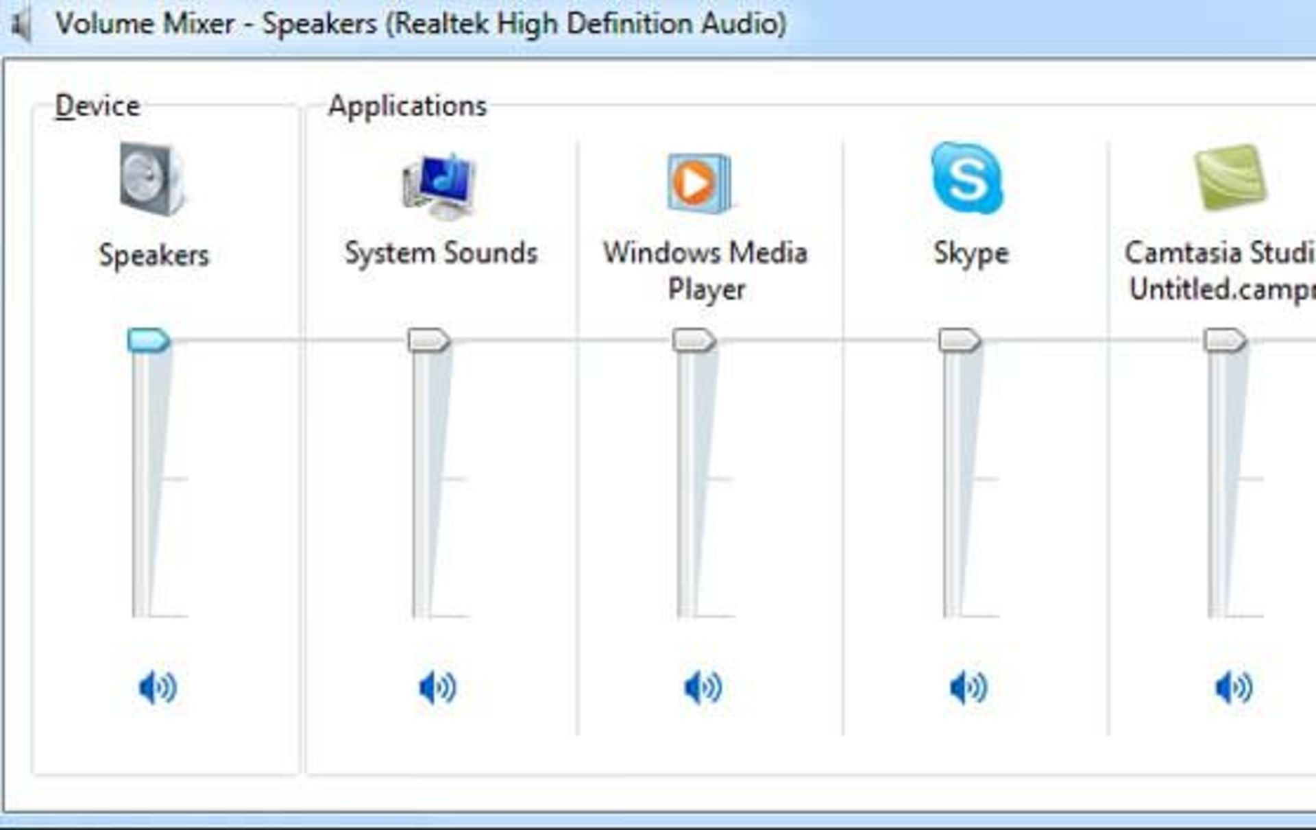Mute Skype audio
This screenshot has height=830, width=1316.
[x=968, y=687]
